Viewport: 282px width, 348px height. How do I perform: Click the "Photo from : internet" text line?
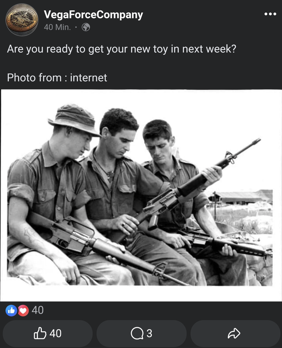57,78
